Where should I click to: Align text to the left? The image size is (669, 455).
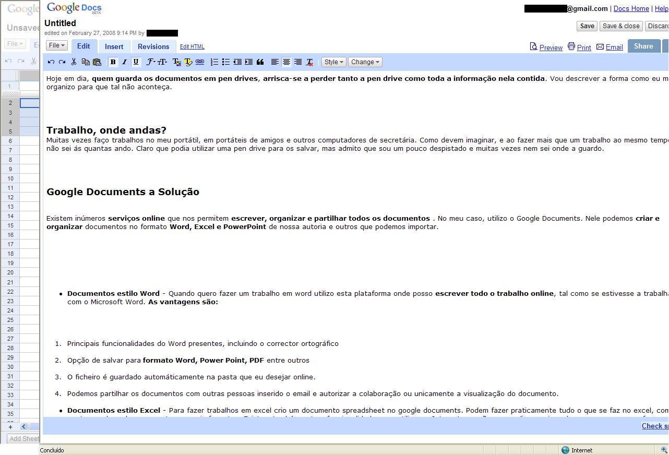click(274, 62)
